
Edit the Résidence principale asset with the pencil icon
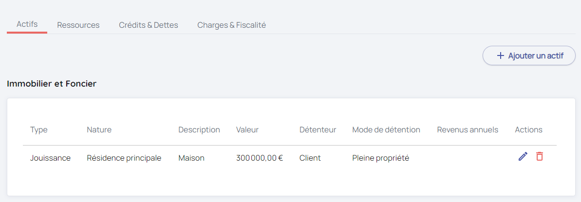pyautogui.click(x=523, y=157)
